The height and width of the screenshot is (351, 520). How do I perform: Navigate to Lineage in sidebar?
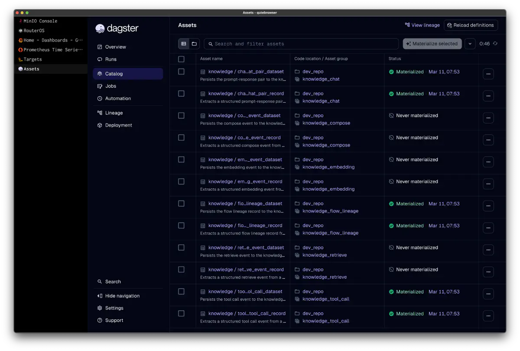(128, 113)
